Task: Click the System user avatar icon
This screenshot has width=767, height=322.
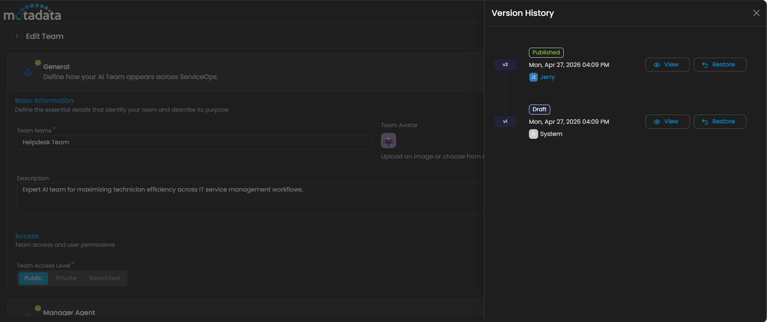Action: (x=533, y=134)
